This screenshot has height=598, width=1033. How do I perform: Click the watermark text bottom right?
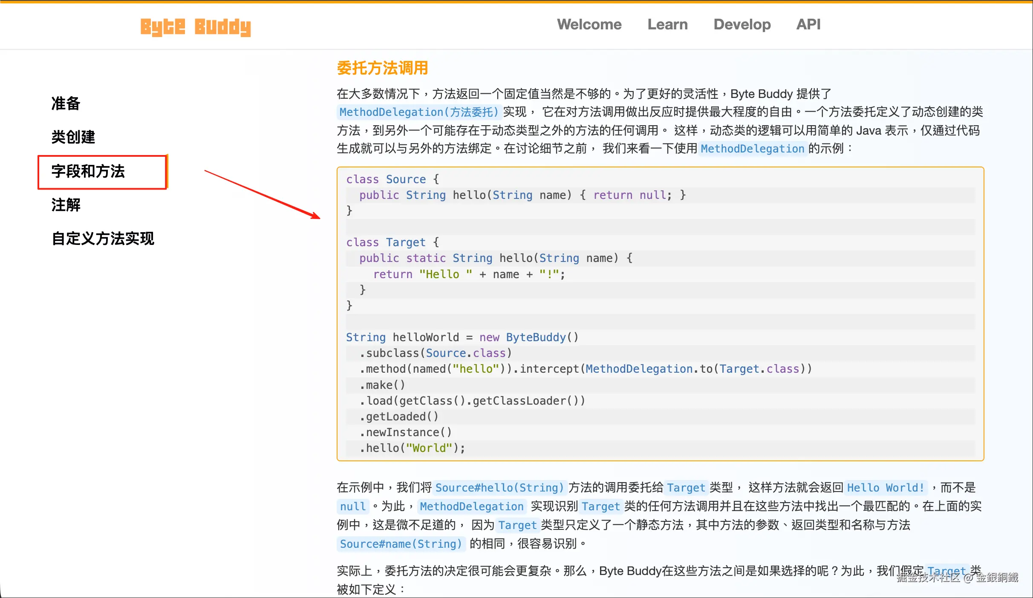pos(957,578)
